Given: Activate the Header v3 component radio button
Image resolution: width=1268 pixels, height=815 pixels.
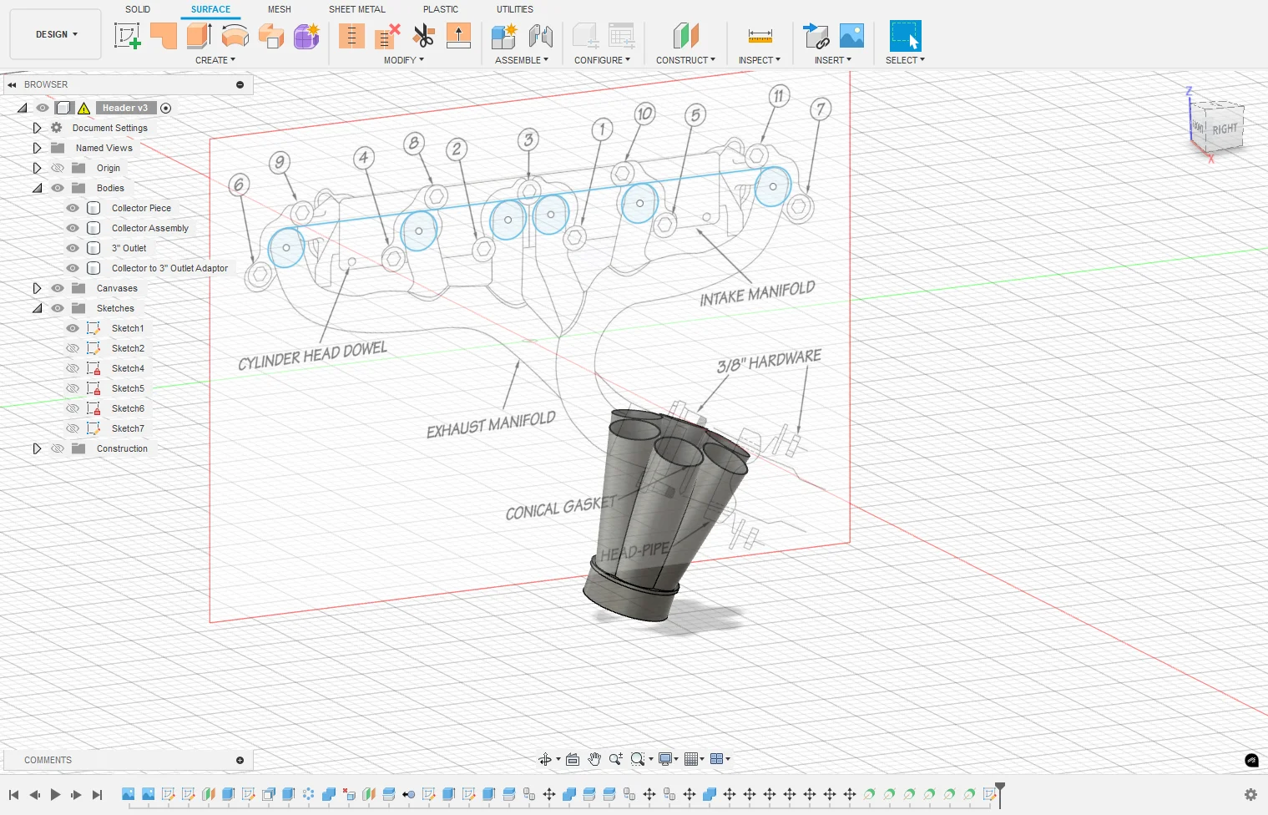Looking at the screenshot, I should tap(165, 108).
